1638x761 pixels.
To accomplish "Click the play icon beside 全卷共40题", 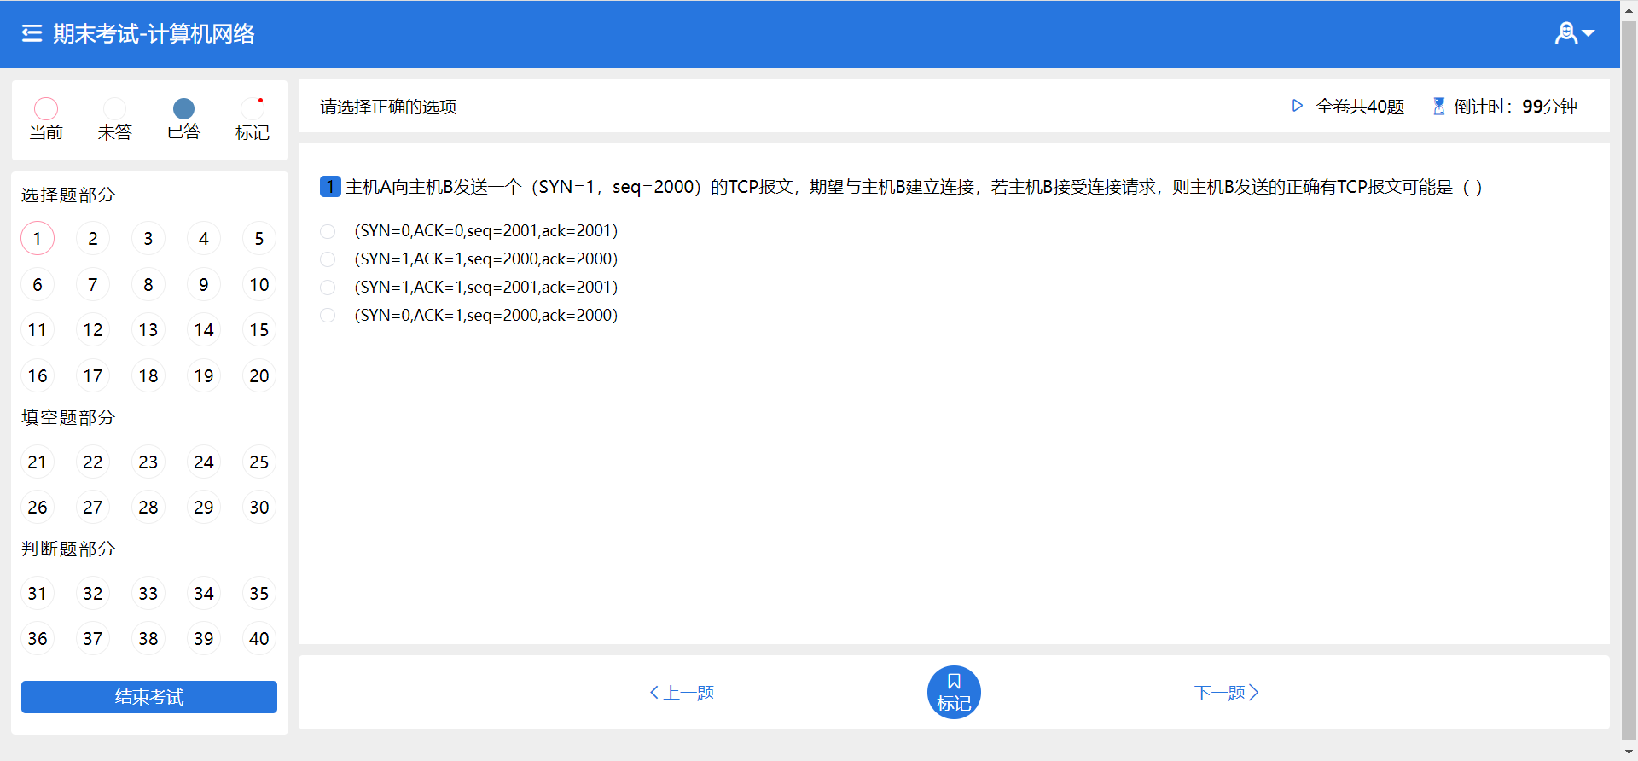I will coord(1297,106).
